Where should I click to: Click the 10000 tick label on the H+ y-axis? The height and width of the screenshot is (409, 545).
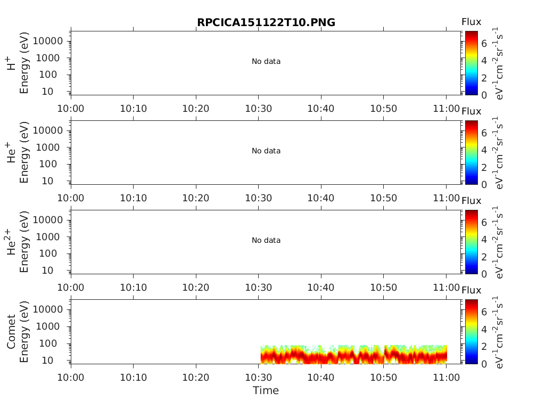click(48, 42)
